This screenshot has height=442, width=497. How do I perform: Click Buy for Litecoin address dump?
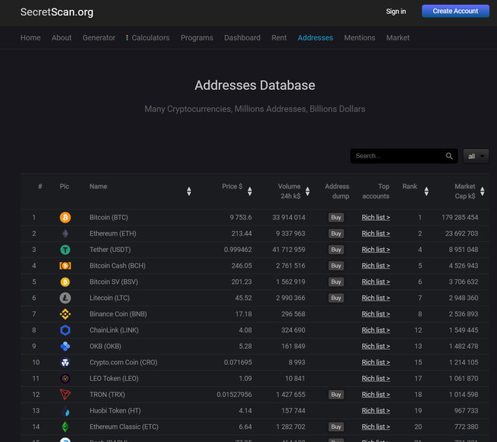[x=336, y=298]
